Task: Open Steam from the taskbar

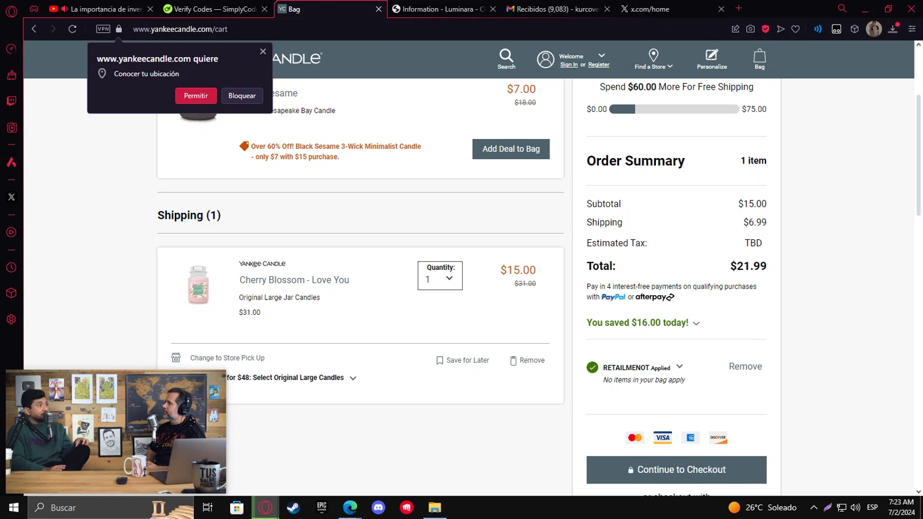Action: pyautogui.click(x=294, y=507)
